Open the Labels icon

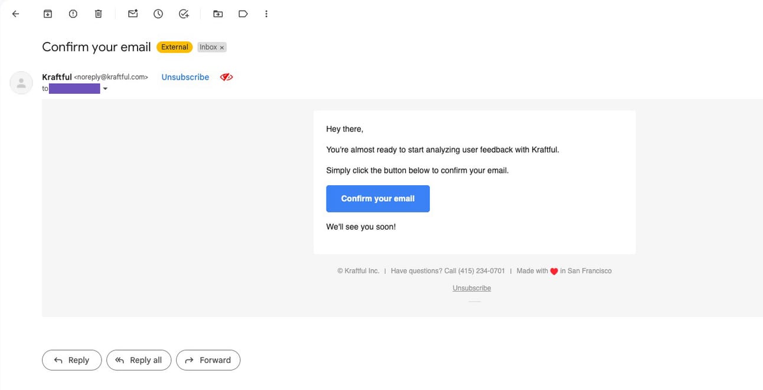(243, 14)
